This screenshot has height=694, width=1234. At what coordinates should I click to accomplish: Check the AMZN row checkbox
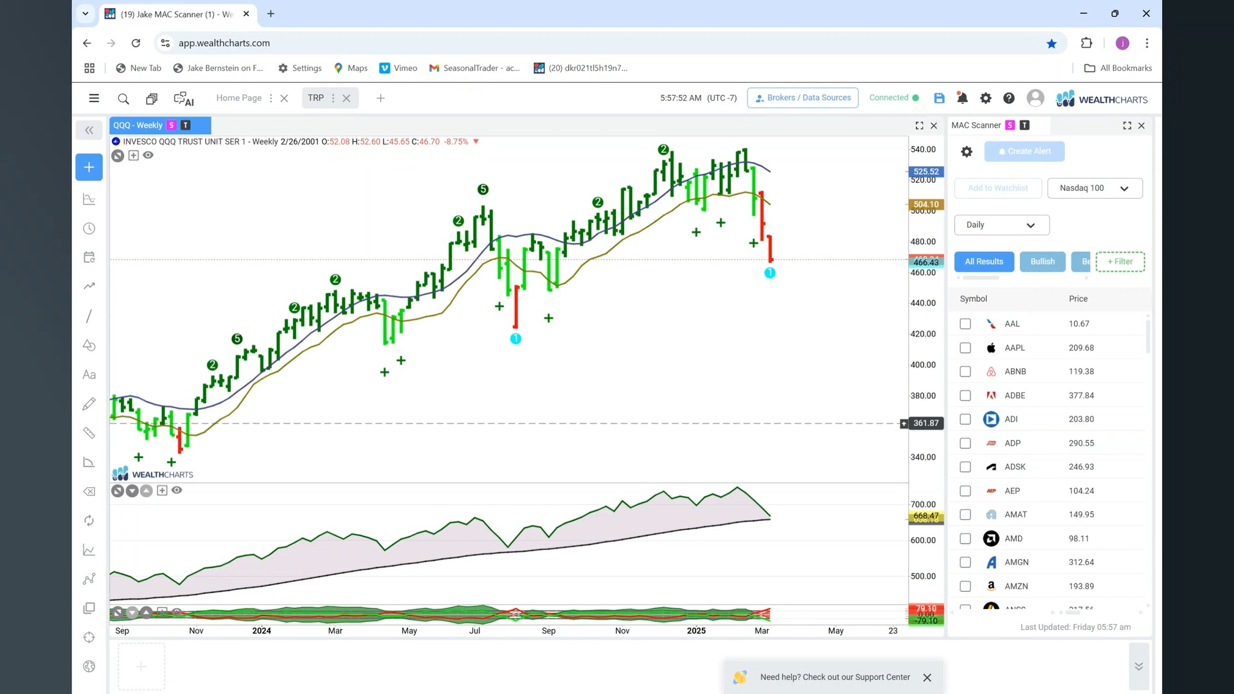tap(965, 586)
